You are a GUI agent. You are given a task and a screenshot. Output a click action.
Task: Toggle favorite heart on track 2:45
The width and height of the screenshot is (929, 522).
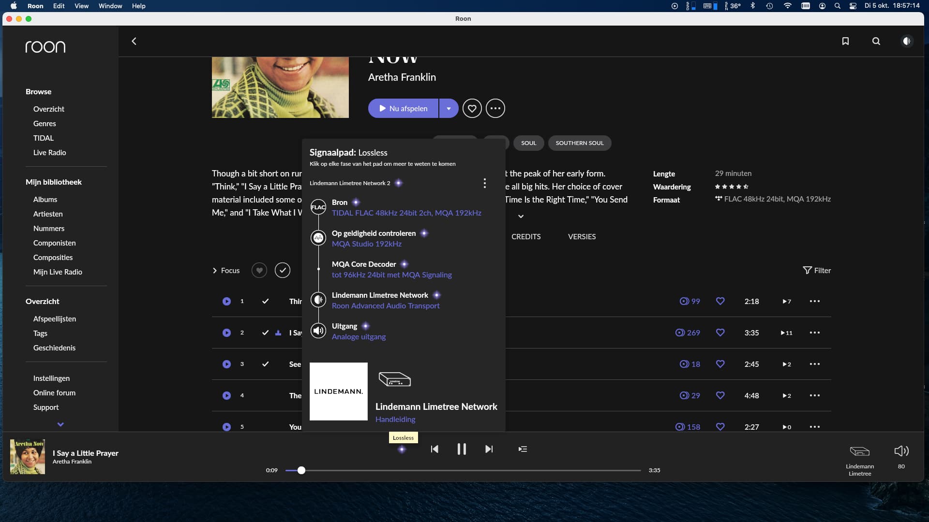[x=720, y=364]
